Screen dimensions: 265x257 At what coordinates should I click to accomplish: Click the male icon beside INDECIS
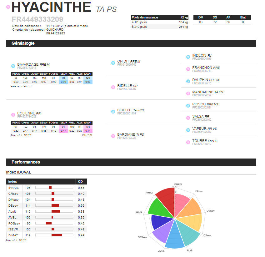tap(188, 57)
